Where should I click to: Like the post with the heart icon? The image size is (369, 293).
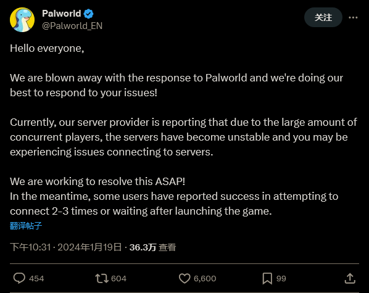click(184, 278)
